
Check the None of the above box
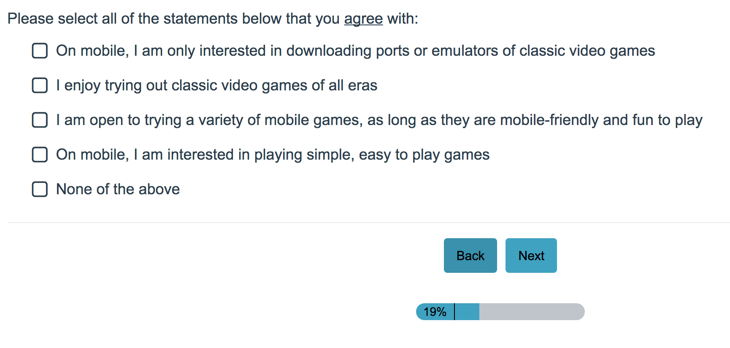pos(40,189)
